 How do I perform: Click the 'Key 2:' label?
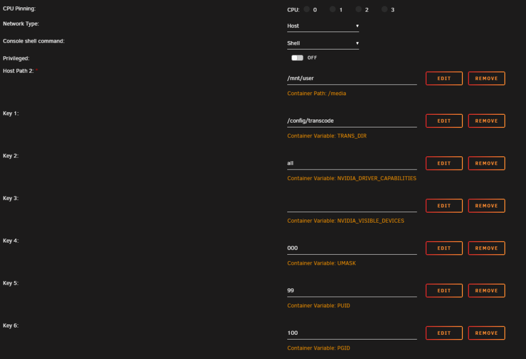click(11, 156)
